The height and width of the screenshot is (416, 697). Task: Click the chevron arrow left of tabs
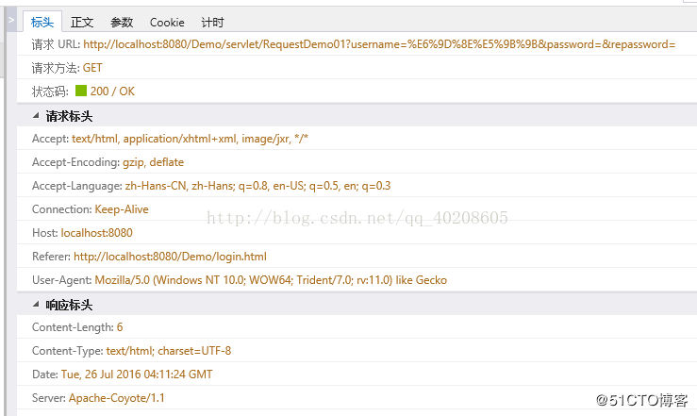tap(10, 20)
